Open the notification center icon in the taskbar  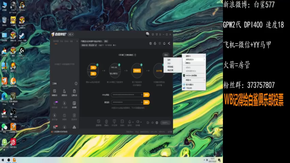(x=219, y=160)
